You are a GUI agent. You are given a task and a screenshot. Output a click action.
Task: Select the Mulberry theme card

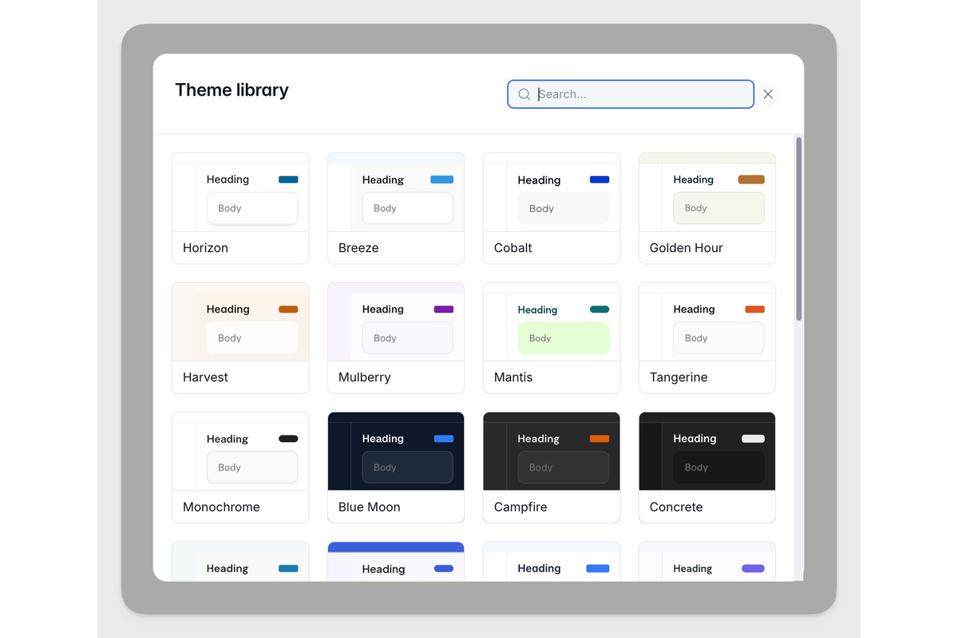point(396,337)
